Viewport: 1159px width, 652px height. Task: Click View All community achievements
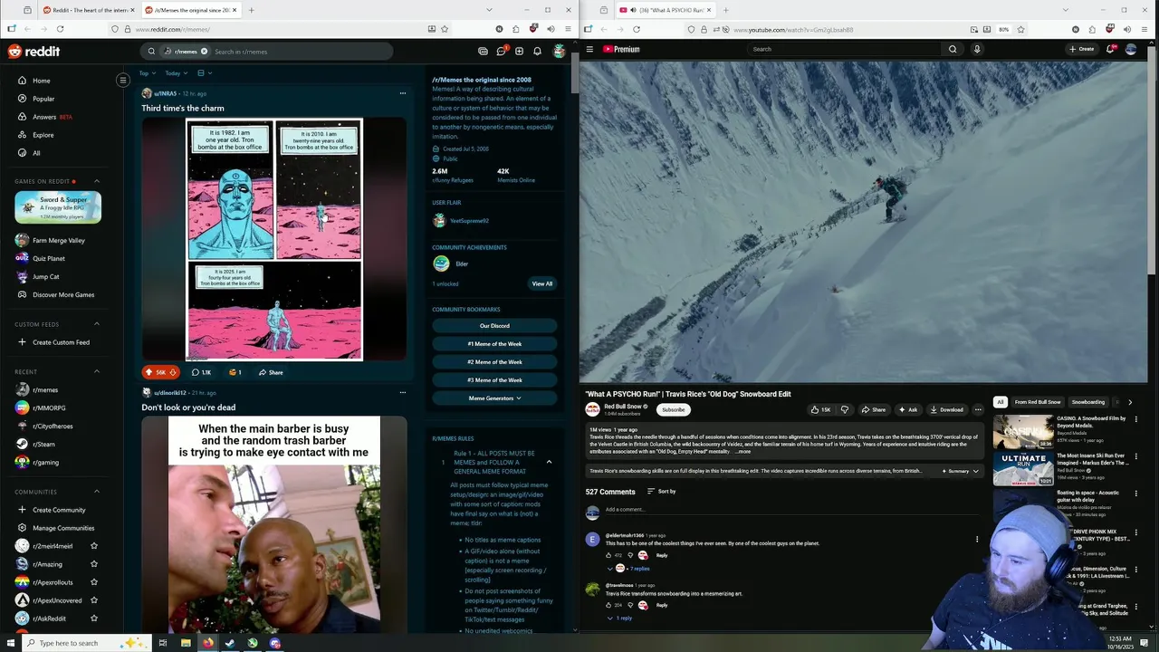pos(541,283)
